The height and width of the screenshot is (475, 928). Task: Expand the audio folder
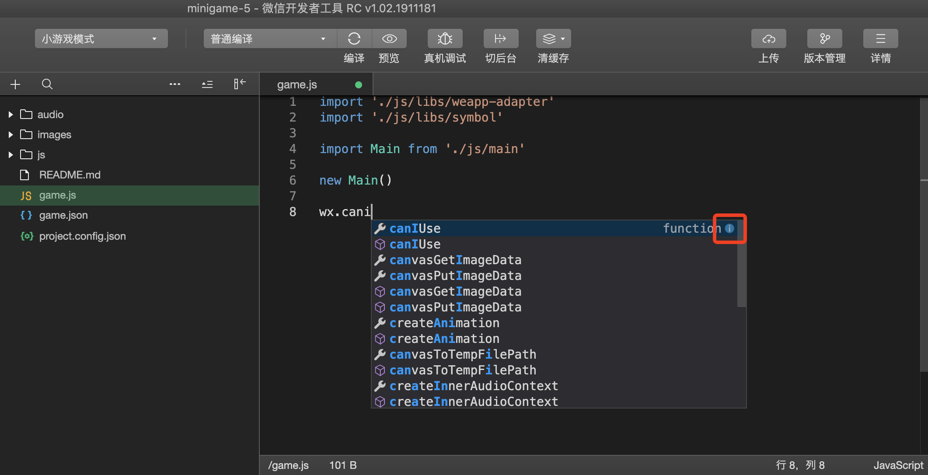point(10,115)
